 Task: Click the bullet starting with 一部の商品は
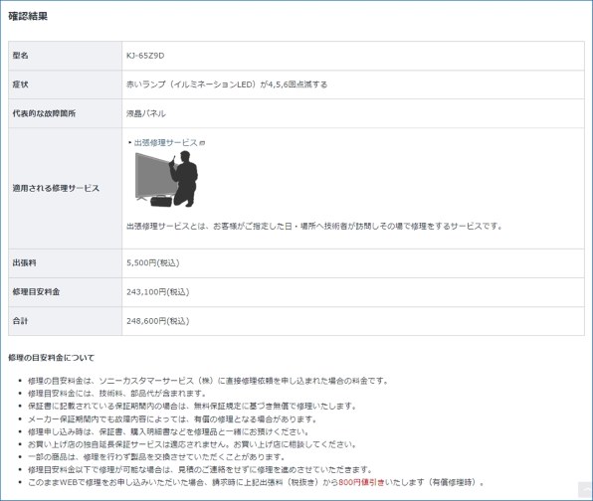(x=156, y=457)
